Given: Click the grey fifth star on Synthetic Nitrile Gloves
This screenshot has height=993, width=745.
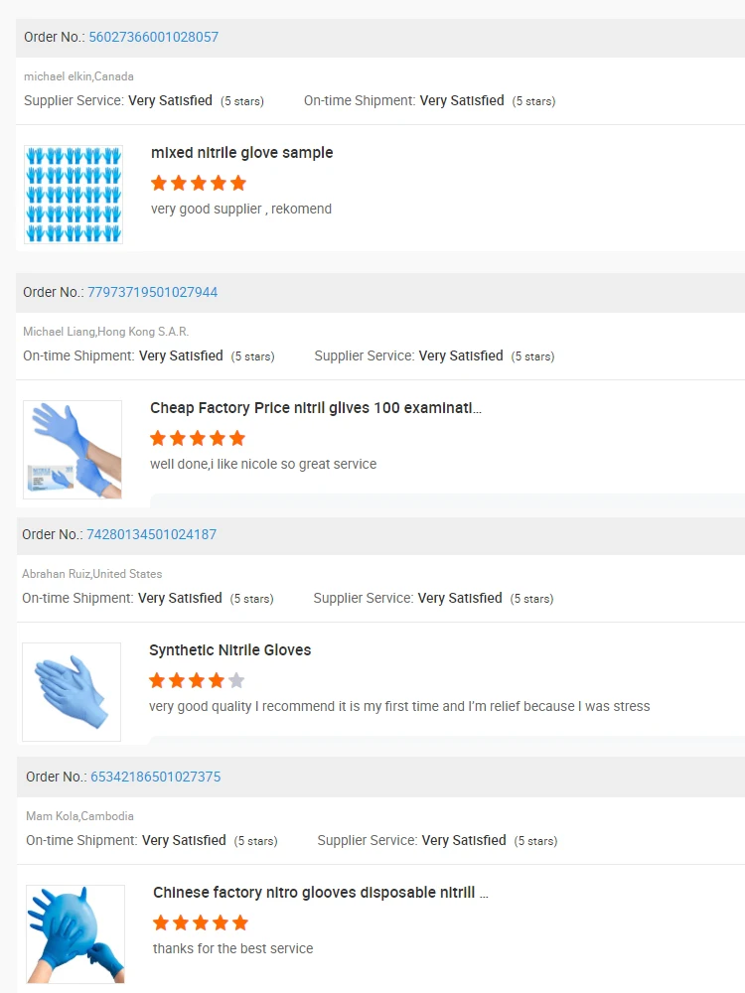Looking at the screenshot, I should pos(236,680).
